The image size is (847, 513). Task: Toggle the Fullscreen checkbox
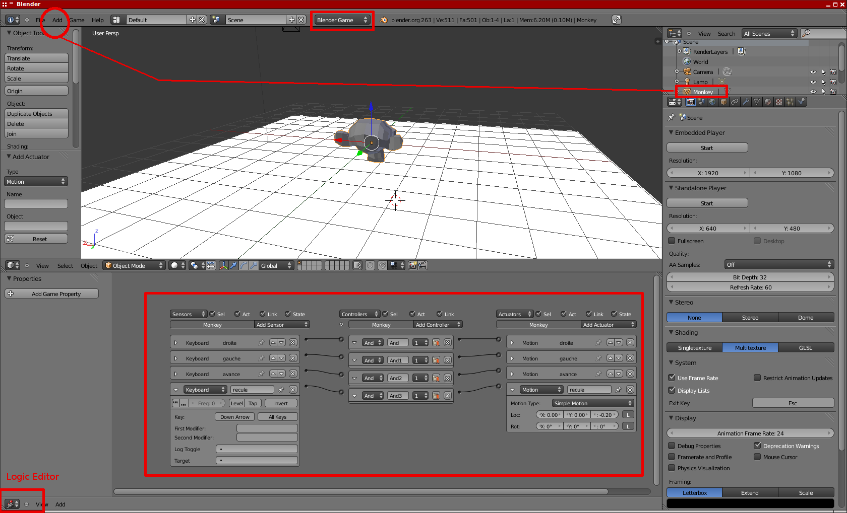coord(672,241)
